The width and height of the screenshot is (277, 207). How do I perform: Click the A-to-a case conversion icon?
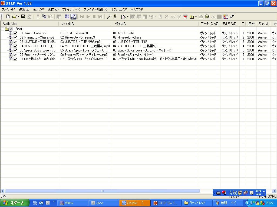[179, 16]
